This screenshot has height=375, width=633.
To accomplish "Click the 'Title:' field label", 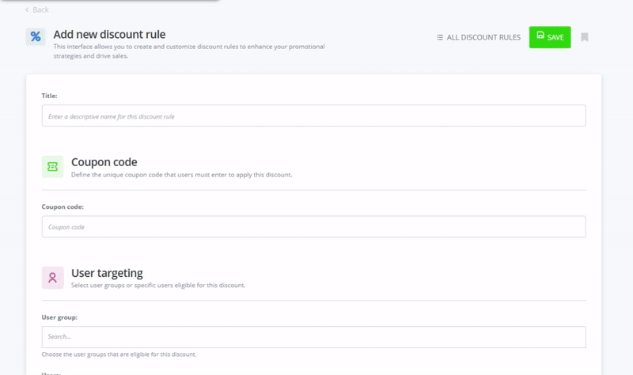I will coord(49,96).
